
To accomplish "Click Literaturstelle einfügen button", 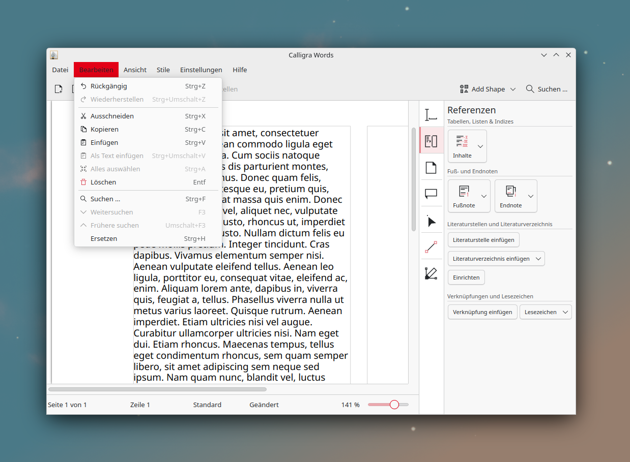I will [483, 240].
